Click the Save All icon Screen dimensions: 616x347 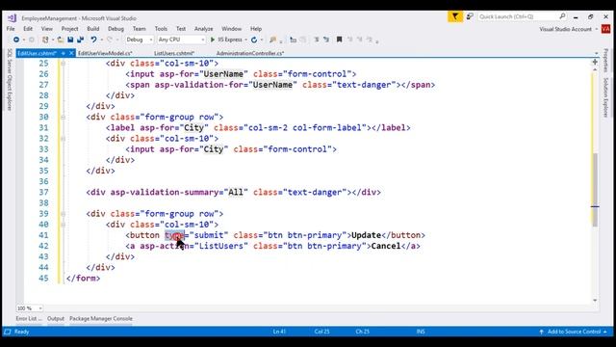[x=81, y=40]
